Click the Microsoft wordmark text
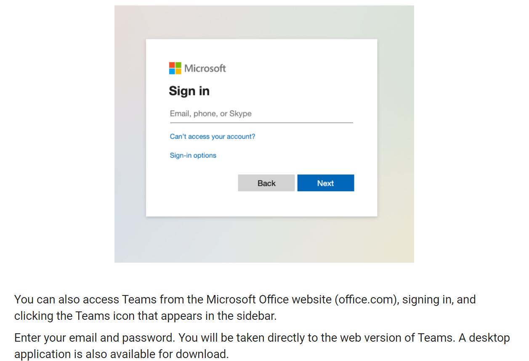Image resolution: width=529 pixels, height=361 pixels. 205,68
